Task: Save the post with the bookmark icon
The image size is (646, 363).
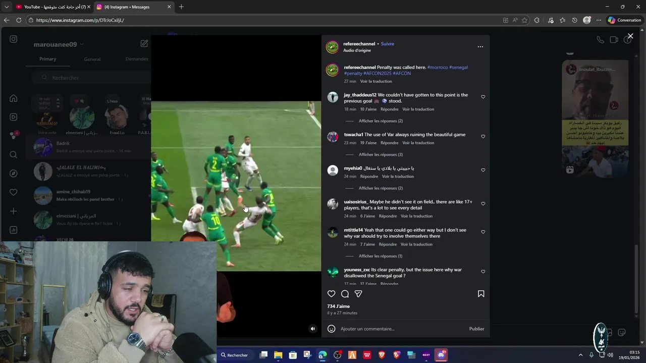Action: 481,294
